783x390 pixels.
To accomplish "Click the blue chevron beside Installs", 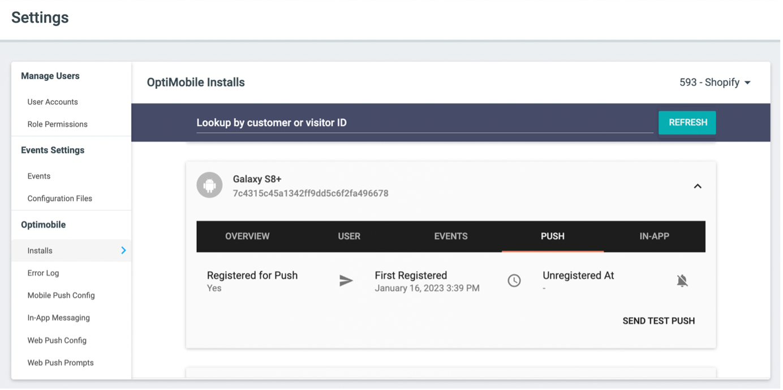I will tap(123, 250).
